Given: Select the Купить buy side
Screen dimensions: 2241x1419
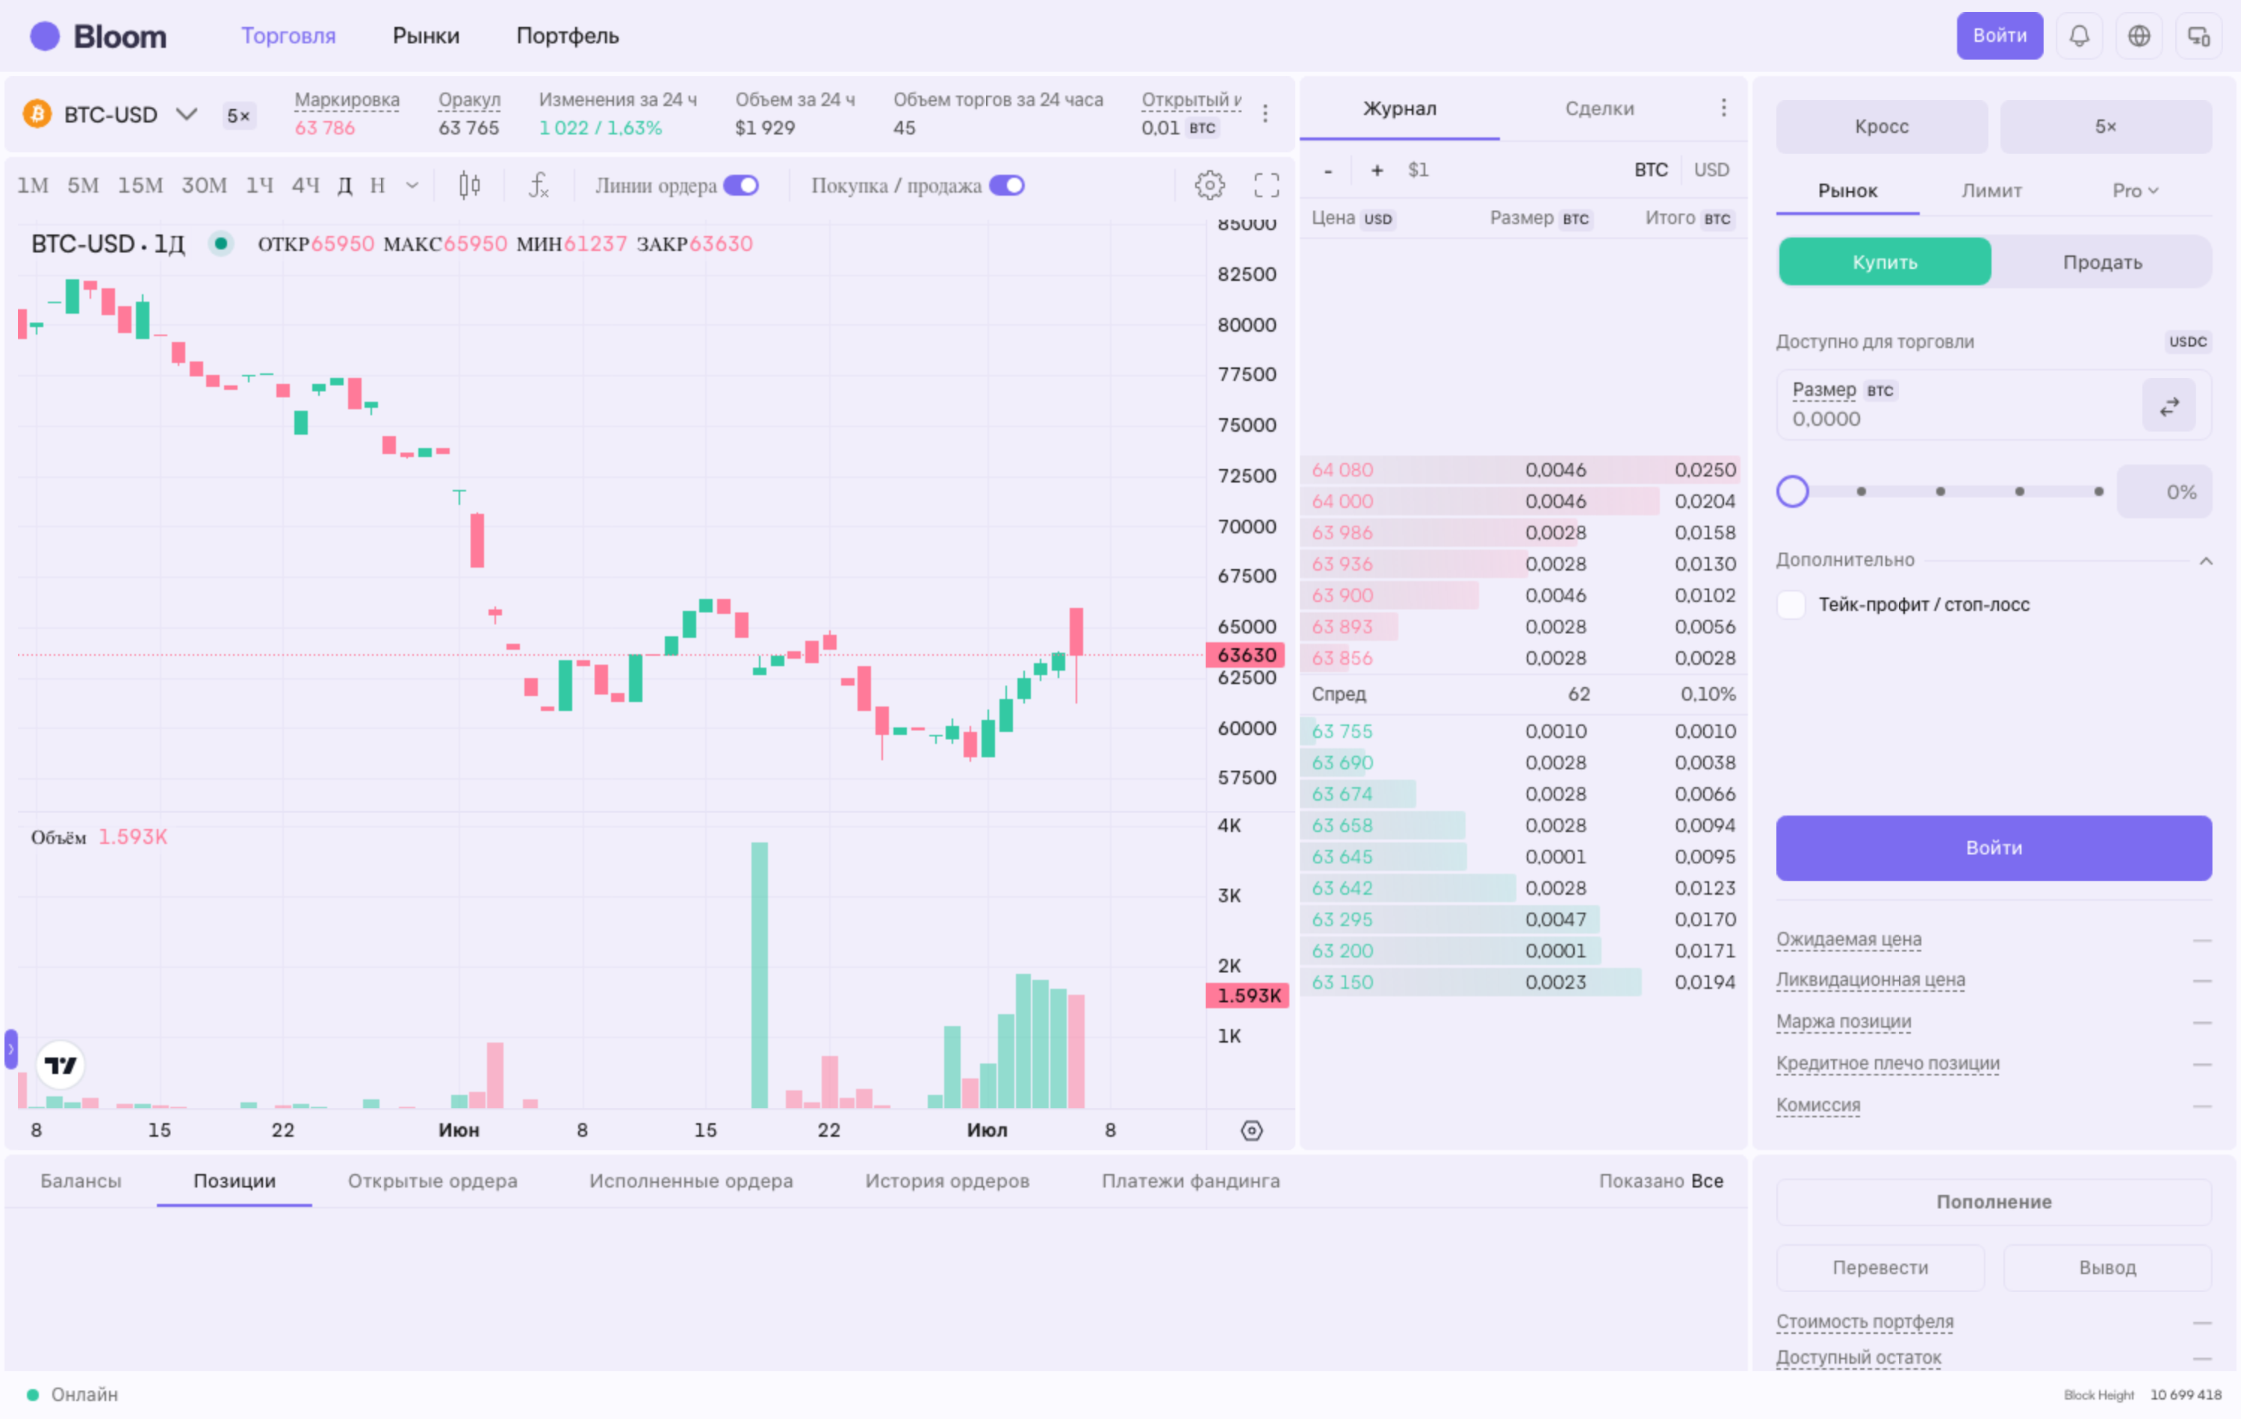Looking at the screenshot, I should [1885, 262].
